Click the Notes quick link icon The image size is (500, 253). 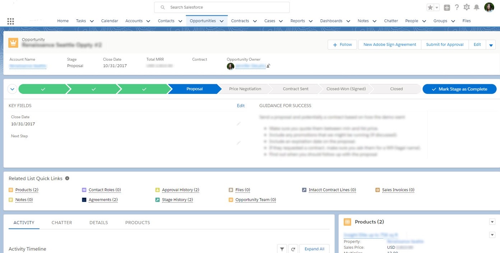tap(11, 200)
